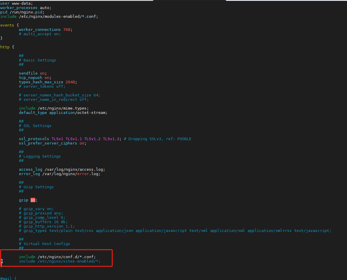Click the error_log directive line
Image resolution: width=347 pixels, height=280 pixels.
[59, 174]
